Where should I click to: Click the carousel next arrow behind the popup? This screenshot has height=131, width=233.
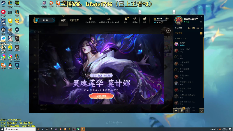[x=166, y=67]
